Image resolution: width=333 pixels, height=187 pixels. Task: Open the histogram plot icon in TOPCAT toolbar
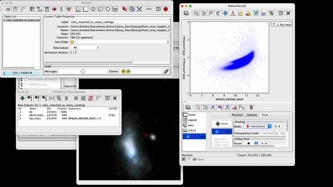(79, 9)
